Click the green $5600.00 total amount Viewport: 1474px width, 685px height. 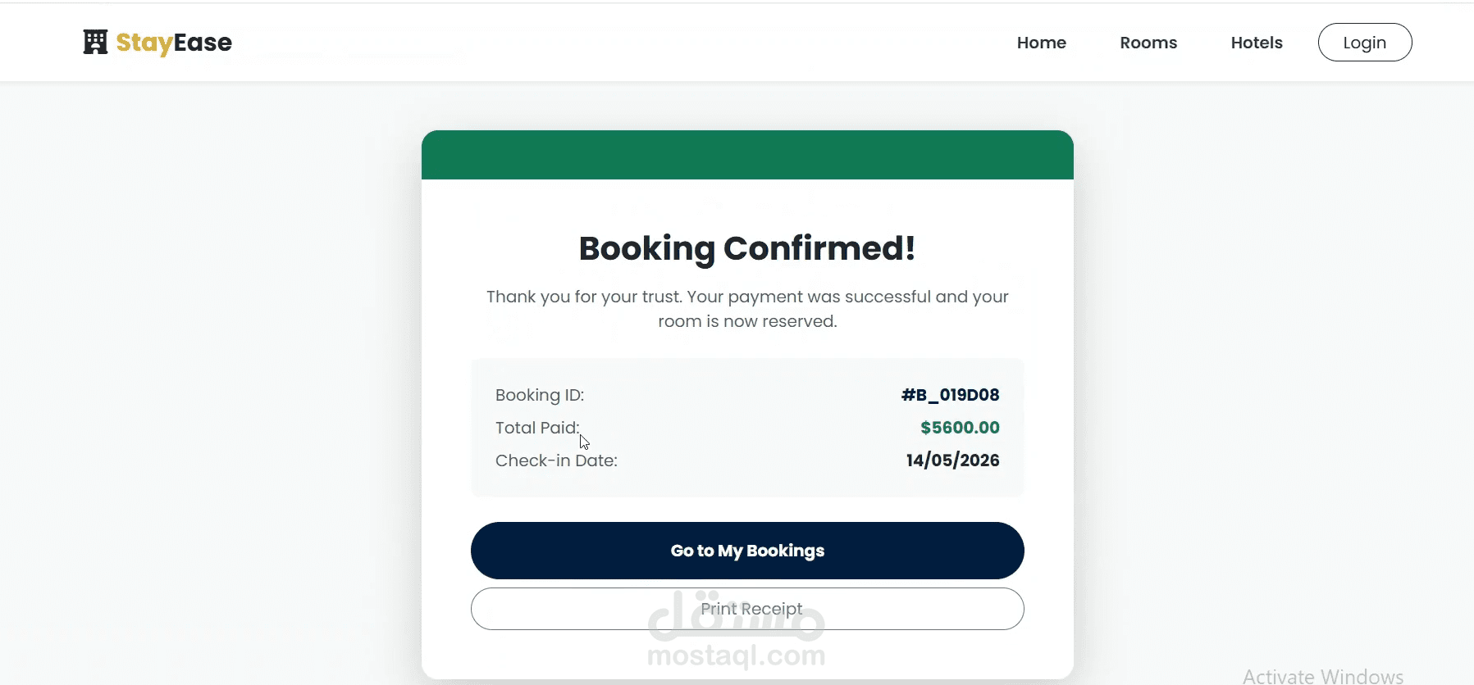[960, 428]
